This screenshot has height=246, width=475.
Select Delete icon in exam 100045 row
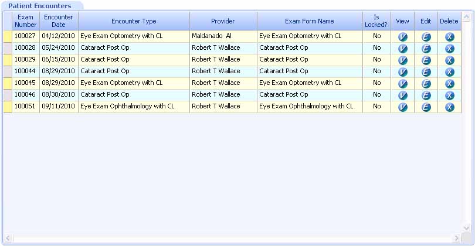[x=450, y=84]
